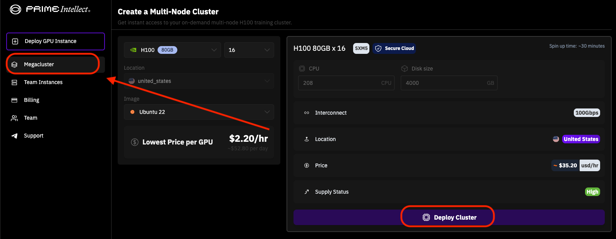Image resolution: width=616 pixels, height=239 pixels.
Task: Click the dollar icon beside Lowest Price per GPU
Action: coord(135,142)
